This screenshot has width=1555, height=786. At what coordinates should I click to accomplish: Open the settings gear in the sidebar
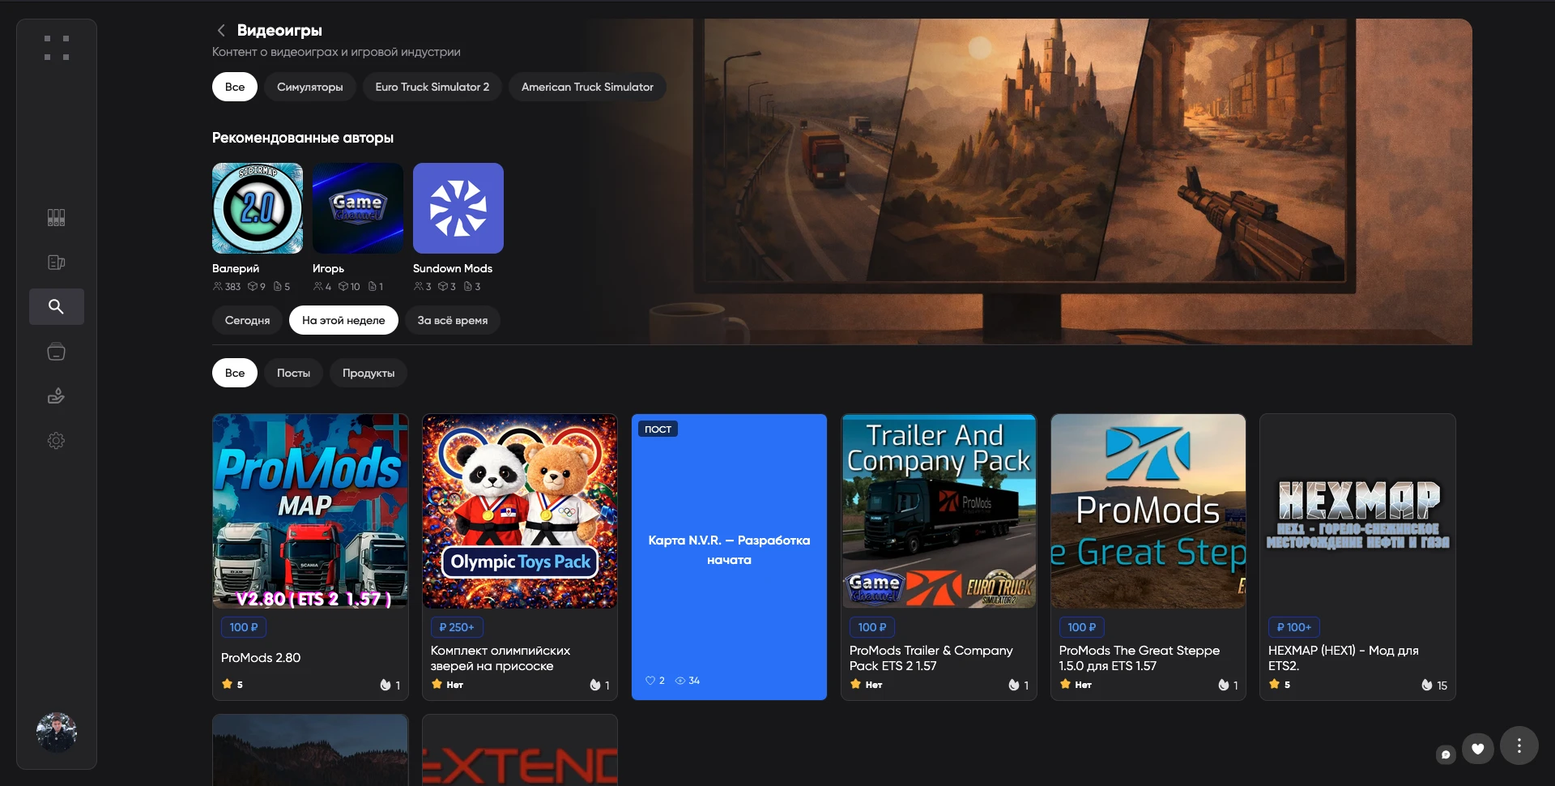point(56,440)
